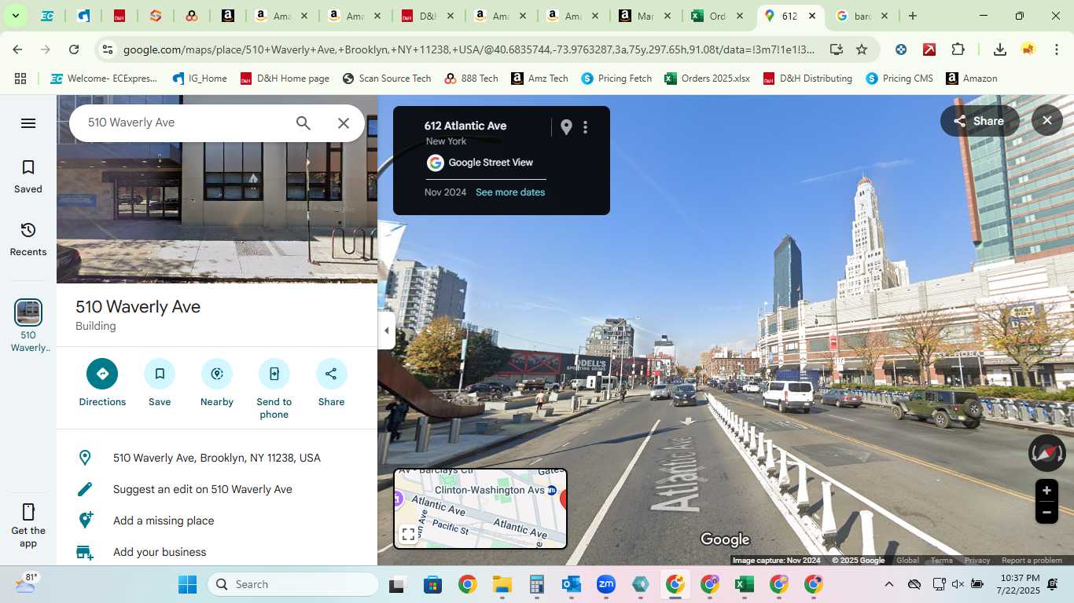Click the Privacy link
The width and height of the screenshot is (1074, 603).
pos(977,561)
